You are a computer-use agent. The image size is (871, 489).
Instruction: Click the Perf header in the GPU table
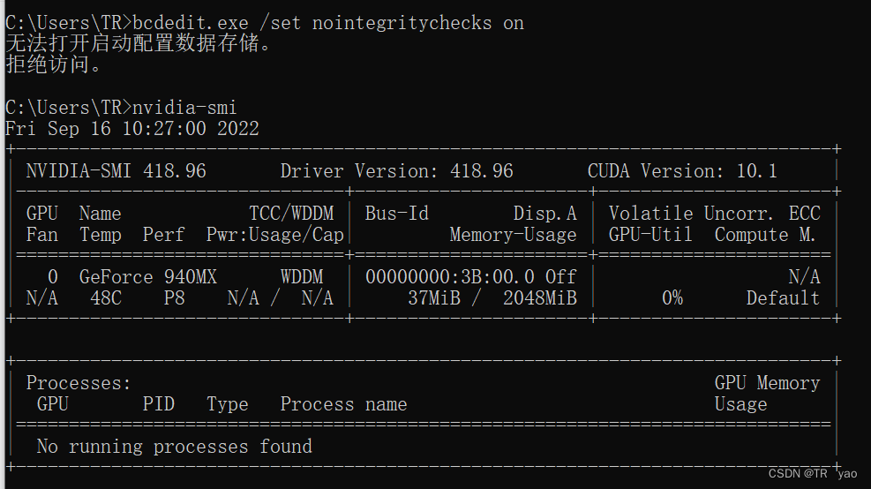pos(163,235)
